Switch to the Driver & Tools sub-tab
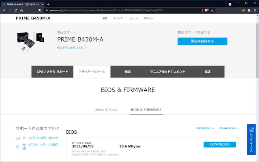The image size is (259, 162). point(105,110)
